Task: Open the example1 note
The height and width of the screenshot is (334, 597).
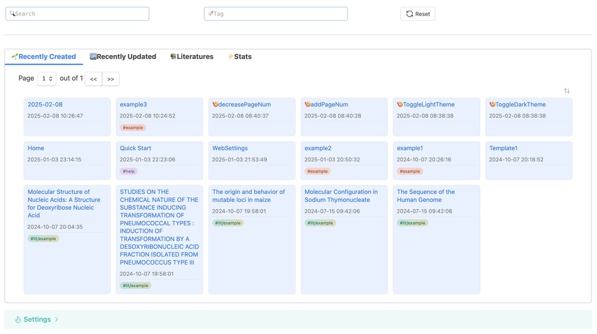Action: pos(410,148)
